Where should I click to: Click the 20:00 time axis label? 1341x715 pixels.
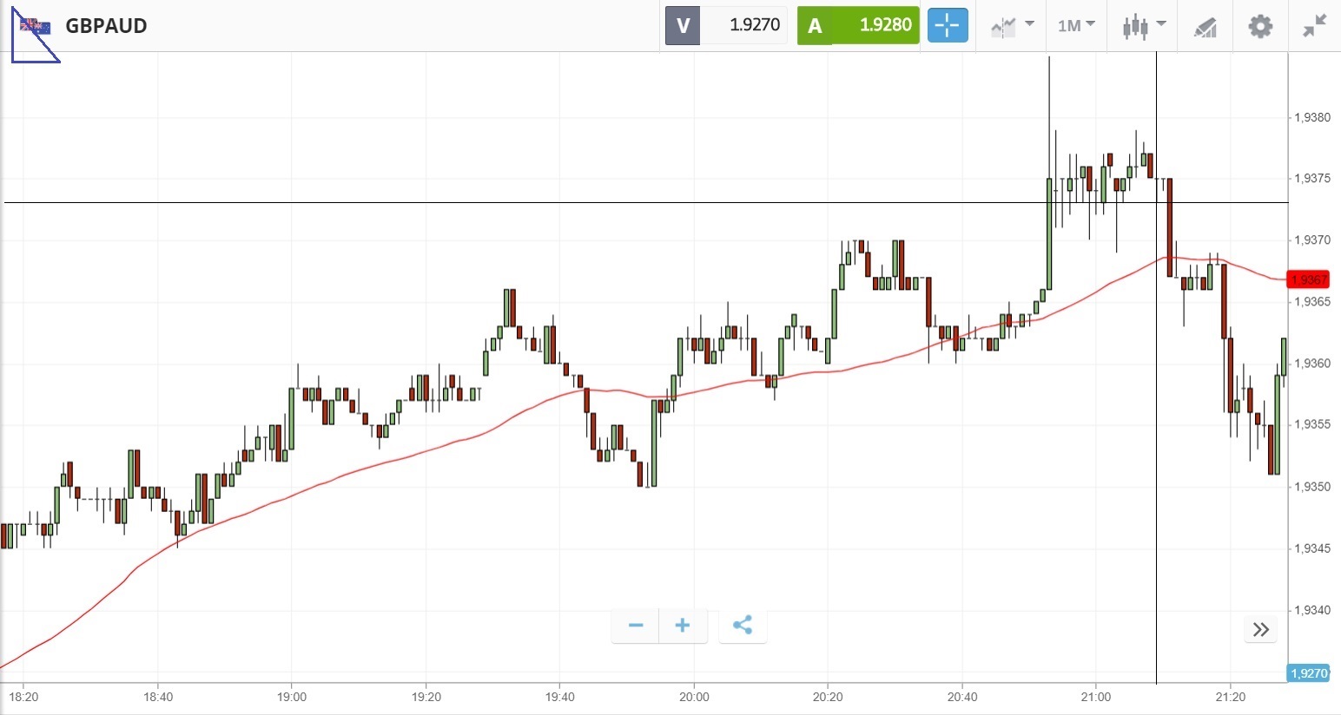pyautogui.click(x=694, y=697)
